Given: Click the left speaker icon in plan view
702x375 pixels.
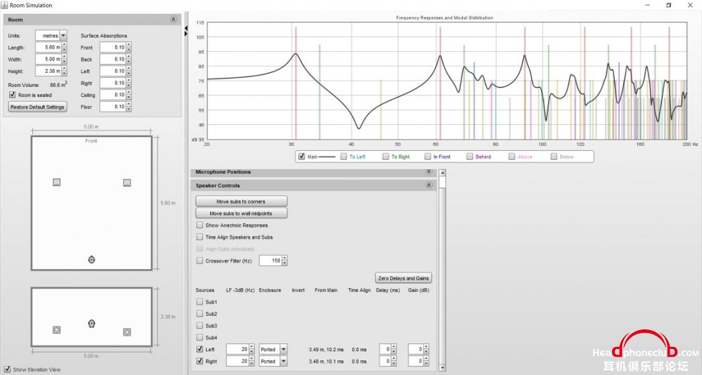Looking at the screenshot, I should (56, 182).
